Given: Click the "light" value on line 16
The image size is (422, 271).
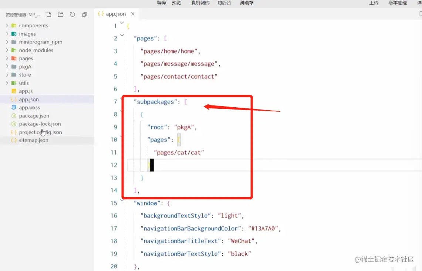Looking at the screenshot, I should coord(229,216).
